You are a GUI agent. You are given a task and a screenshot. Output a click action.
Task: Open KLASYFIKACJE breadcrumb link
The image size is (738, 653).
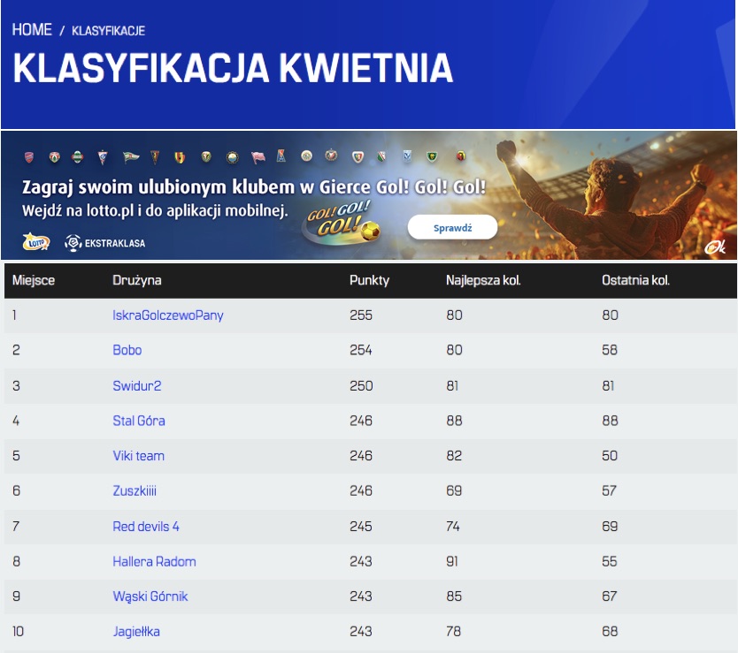pyautogui.click(x=108, y=31)
